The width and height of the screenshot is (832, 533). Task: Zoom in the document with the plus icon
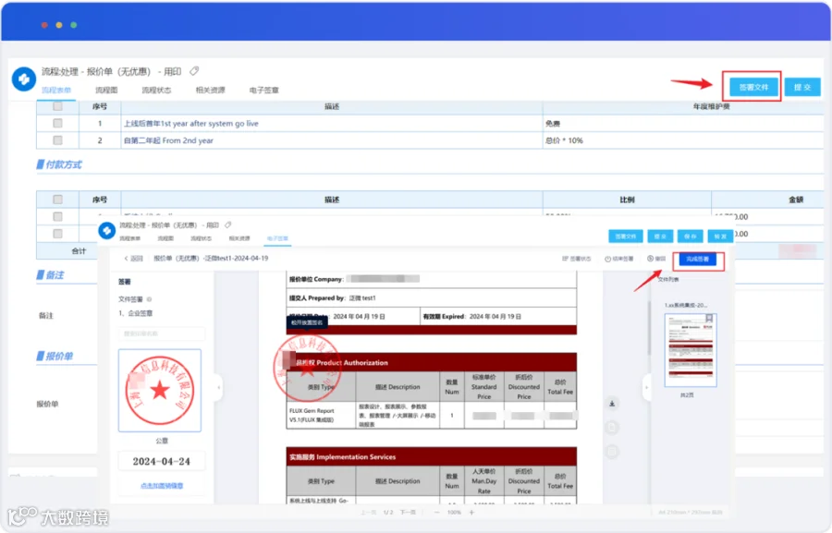point(471,513)
